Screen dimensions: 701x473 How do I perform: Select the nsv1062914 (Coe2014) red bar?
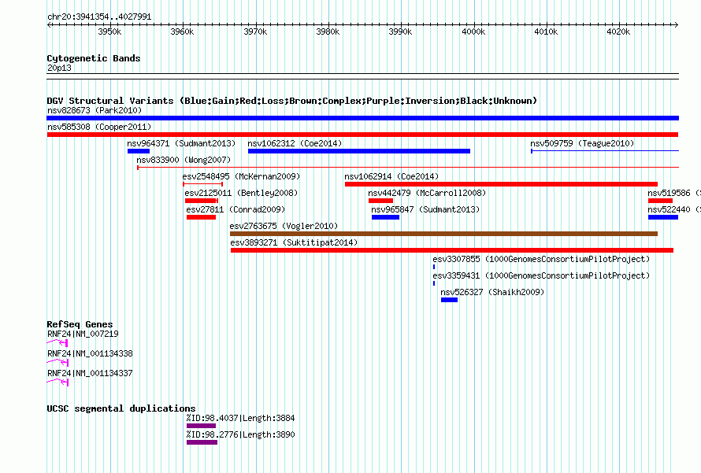[501, 184]
